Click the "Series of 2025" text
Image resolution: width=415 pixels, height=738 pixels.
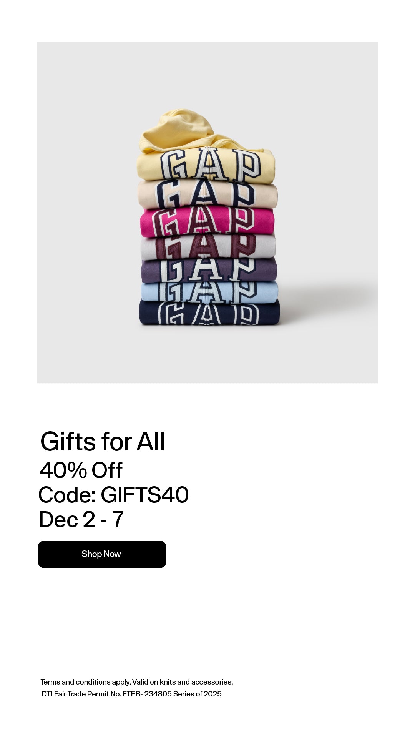click(x=198, y=694)
